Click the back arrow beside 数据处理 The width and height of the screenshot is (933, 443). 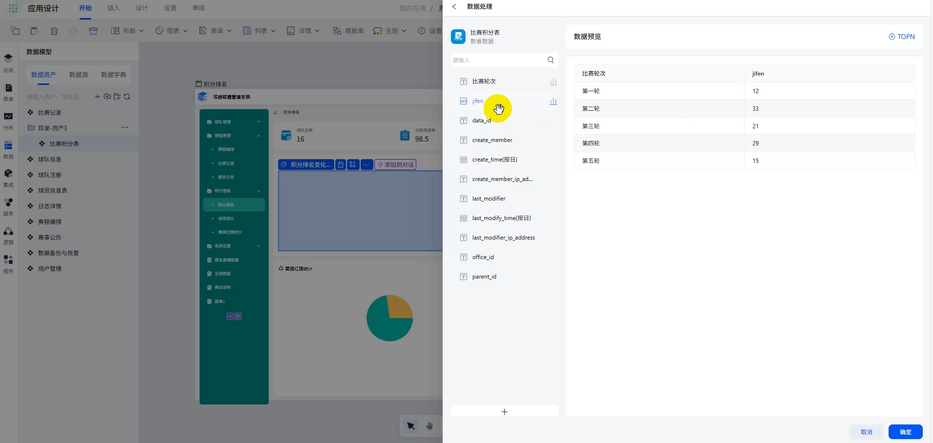[x=454, y=7]
